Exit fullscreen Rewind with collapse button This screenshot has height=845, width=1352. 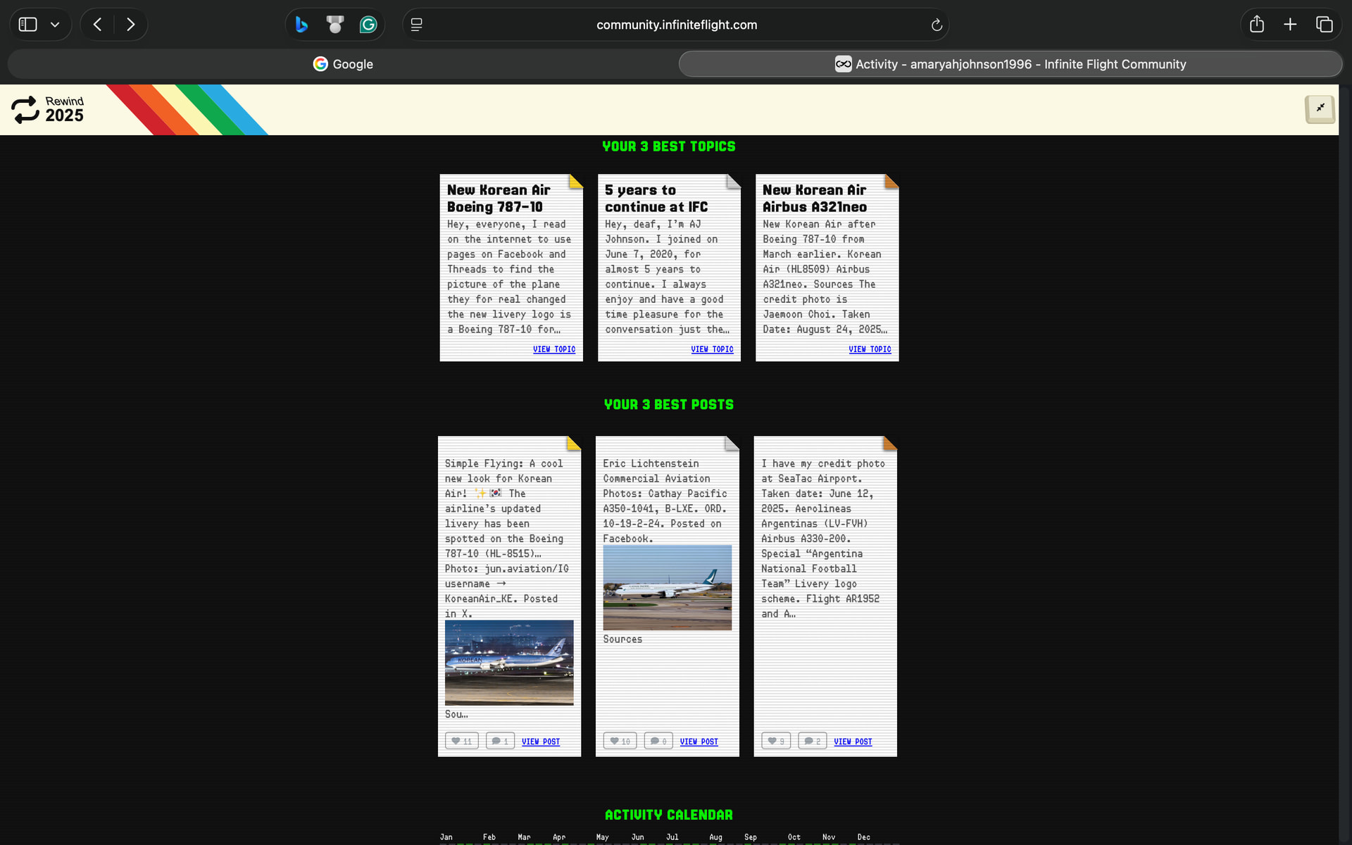(x=1320, y=108)
